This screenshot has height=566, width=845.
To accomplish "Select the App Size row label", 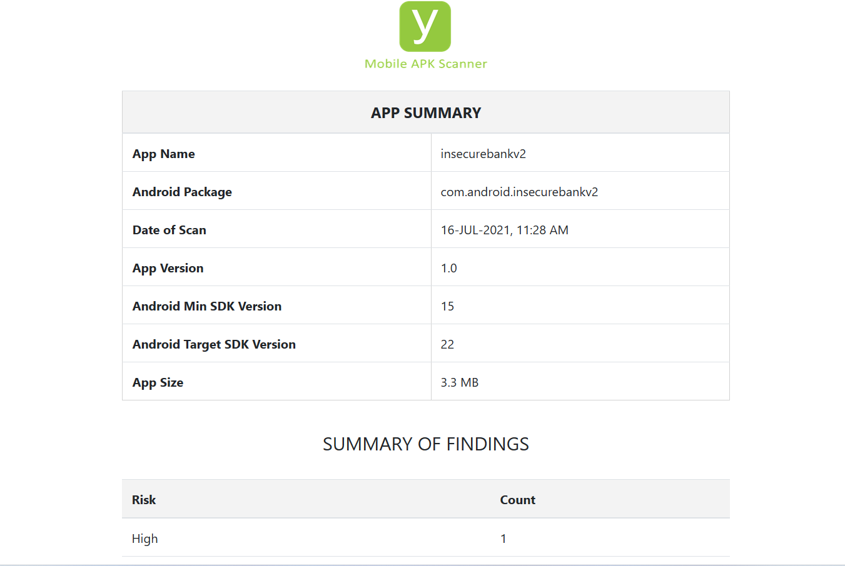I will (158, 382).
